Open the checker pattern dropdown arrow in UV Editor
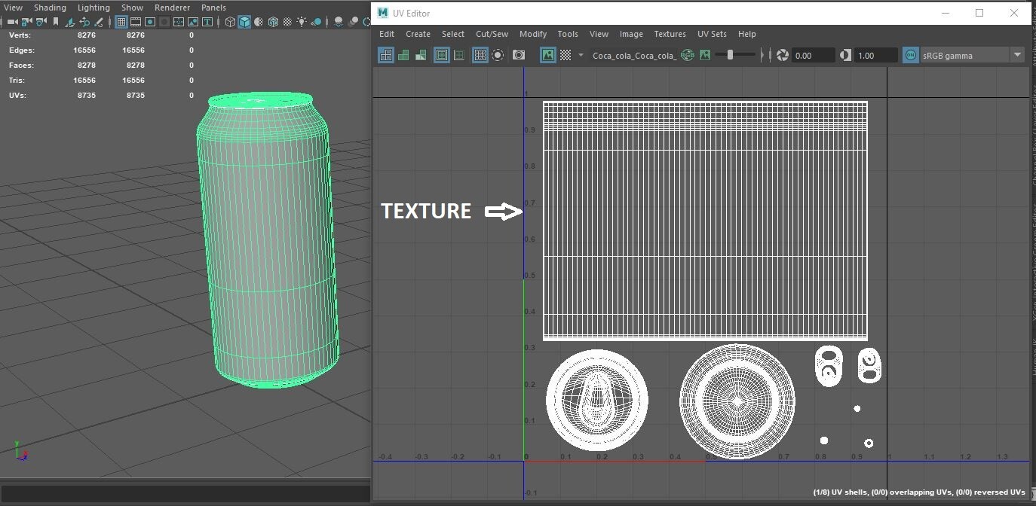This screenshot has width=1036, height=506. 581,54
